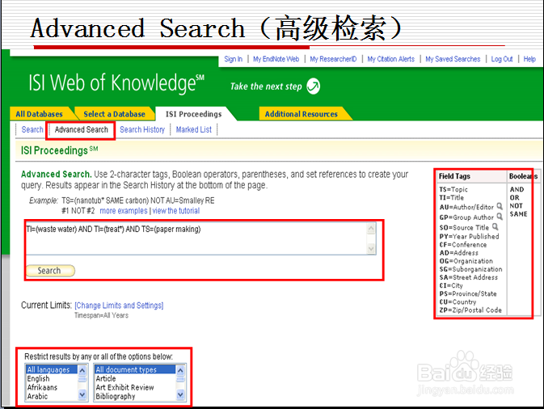Click the Sign In link
The height and width of the screenshot is (409, 544).
coord(233,59)
